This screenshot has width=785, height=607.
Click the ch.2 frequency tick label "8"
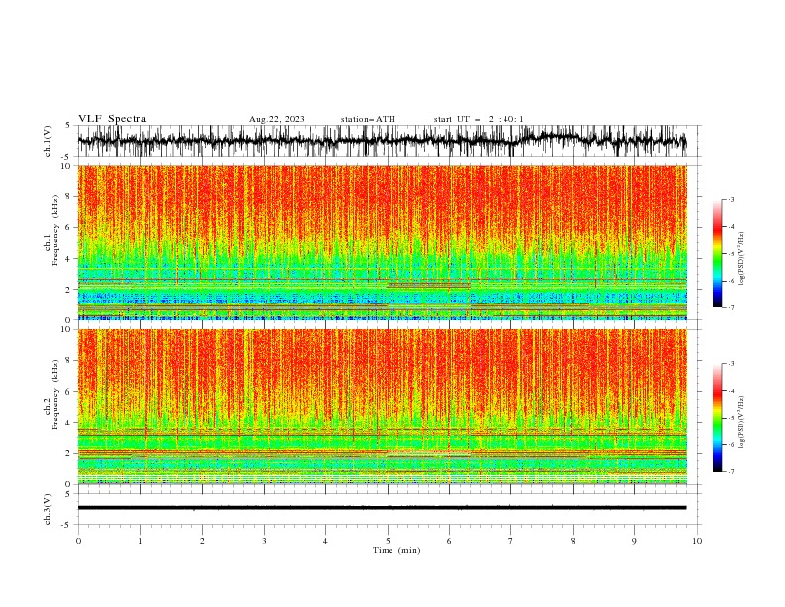[x=69, y=361]
